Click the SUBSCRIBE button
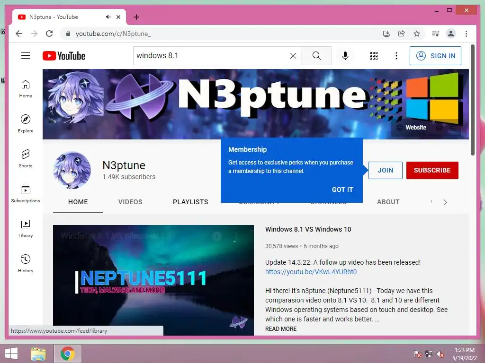Screen dimensions: 485x363 [x=432, y=170]
